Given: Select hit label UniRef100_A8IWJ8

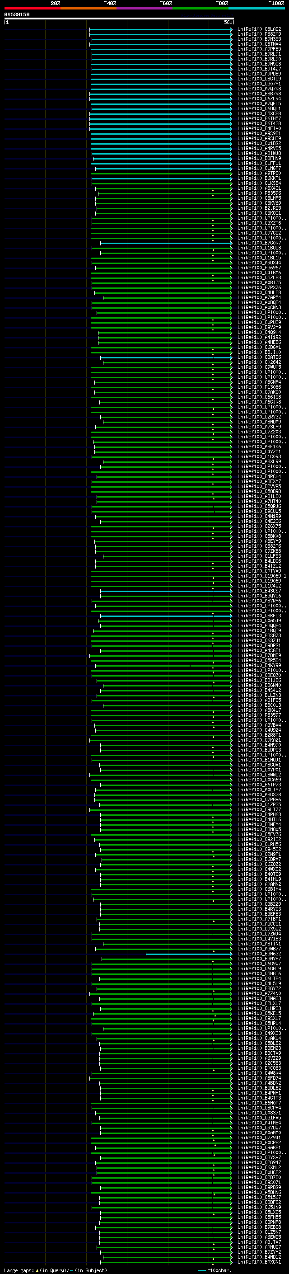Looking at the screenshot, I should coord(259,153).
